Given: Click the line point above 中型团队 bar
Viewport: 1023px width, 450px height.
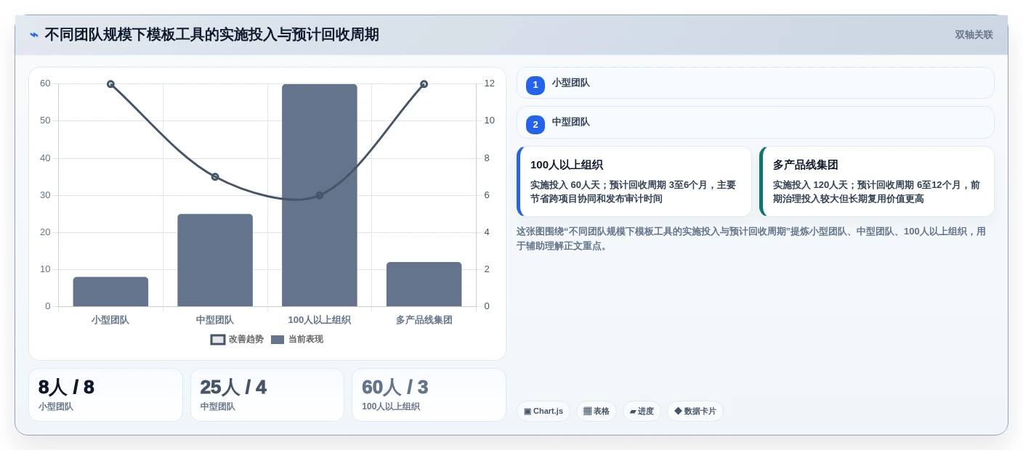Looking at the screenshot, I should 215,176.
